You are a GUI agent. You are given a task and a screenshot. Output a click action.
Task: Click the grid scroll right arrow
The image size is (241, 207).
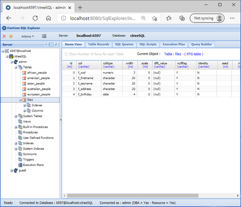238,196
